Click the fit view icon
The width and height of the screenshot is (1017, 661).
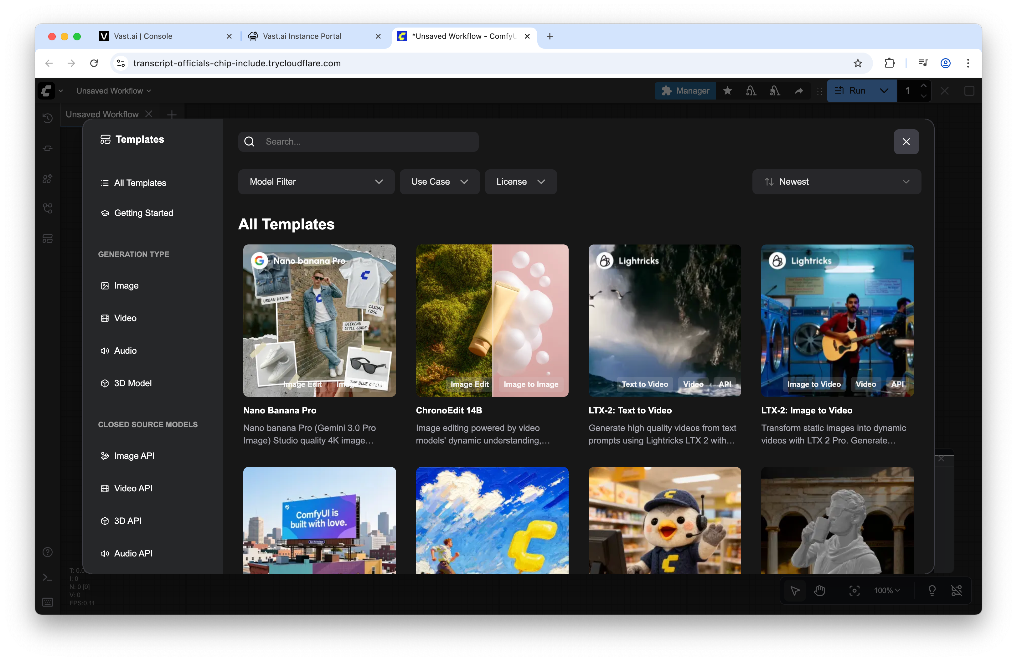[854, 591]
